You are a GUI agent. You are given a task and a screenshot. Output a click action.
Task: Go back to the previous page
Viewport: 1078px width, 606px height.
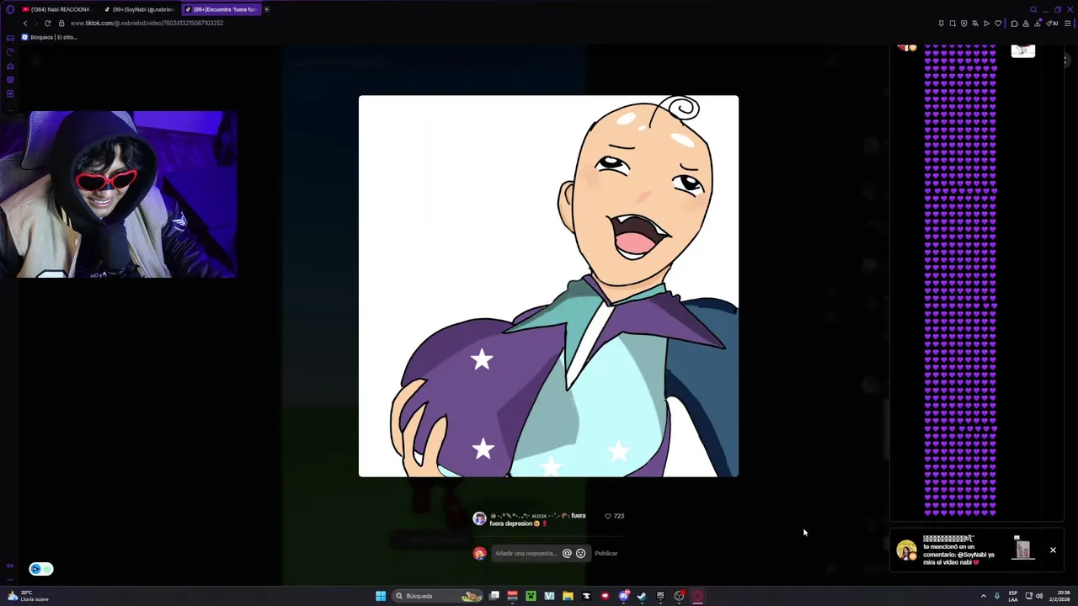coord(24,23)
